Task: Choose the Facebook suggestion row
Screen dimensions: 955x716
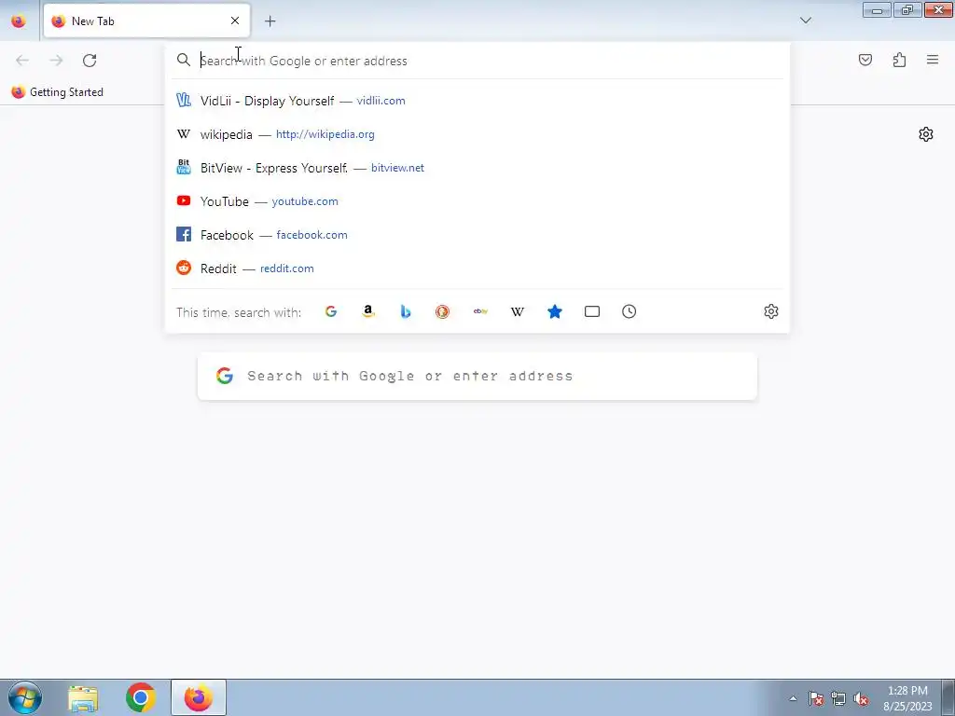Action: pos(477,234)
